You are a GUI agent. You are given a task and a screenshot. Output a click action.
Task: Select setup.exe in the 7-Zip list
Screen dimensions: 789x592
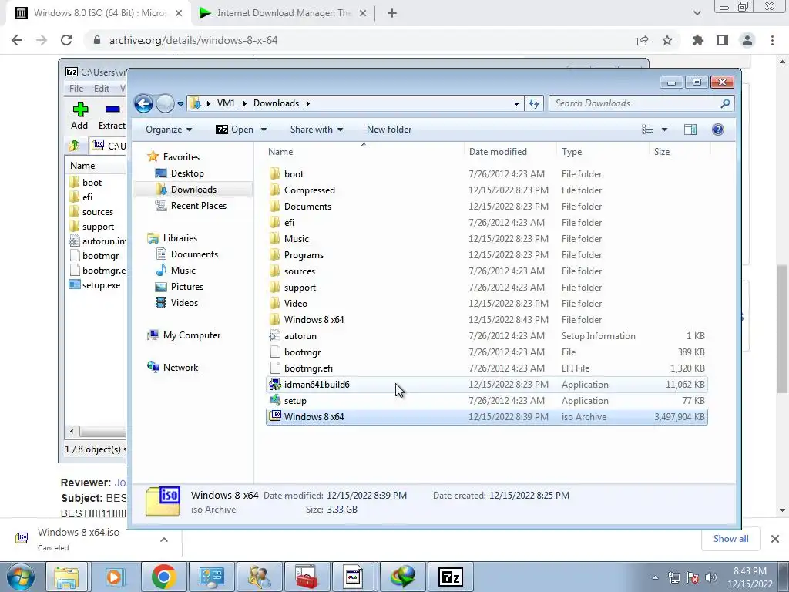[x=95, y=285]
